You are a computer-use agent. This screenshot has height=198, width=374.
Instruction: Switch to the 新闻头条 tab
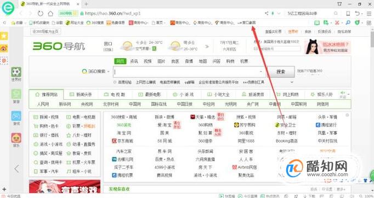pyautogui.click(x=81, y=94)
